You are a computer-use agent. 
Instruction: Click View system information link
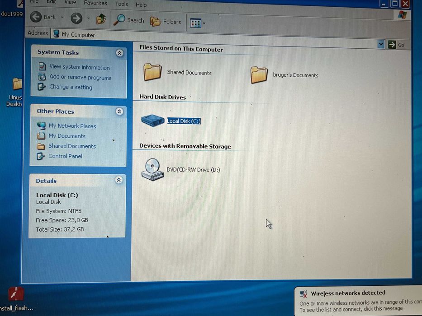(x=80, y=67)
